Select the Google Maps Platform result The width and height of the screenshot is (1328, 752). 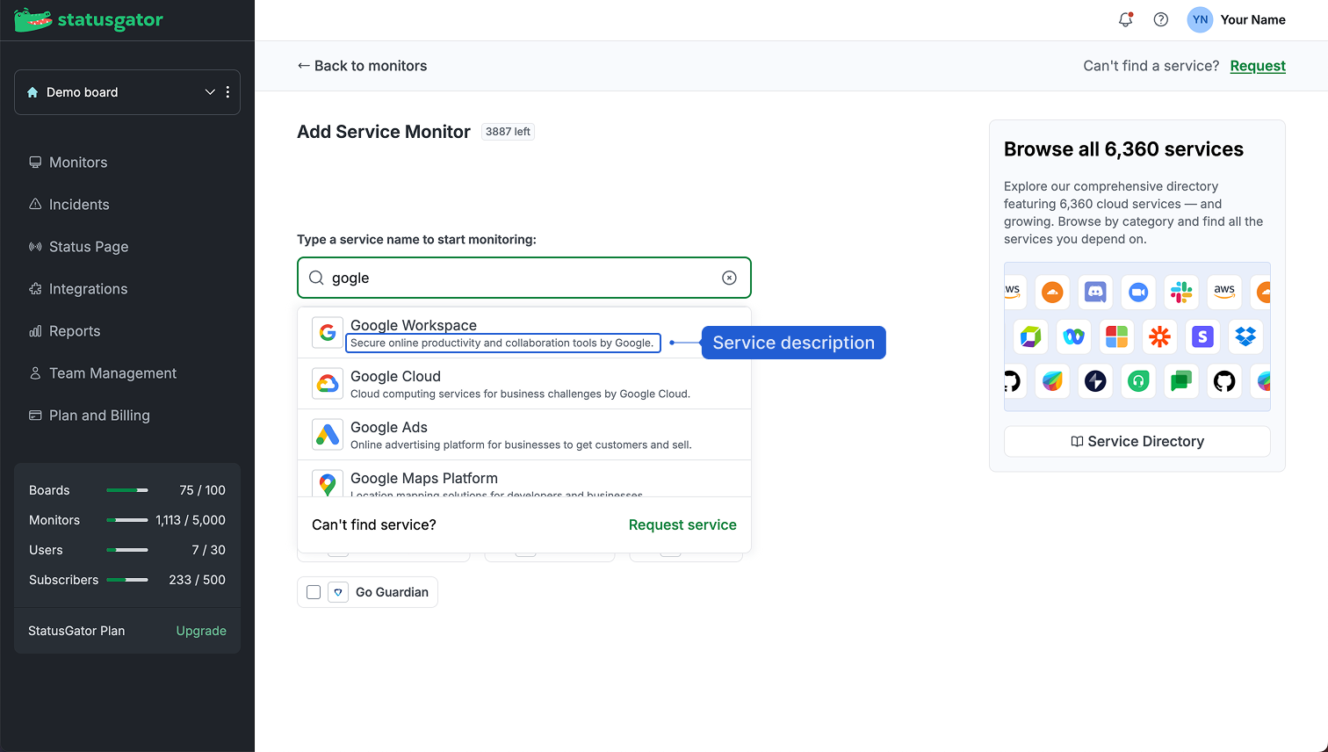[524, 480]
